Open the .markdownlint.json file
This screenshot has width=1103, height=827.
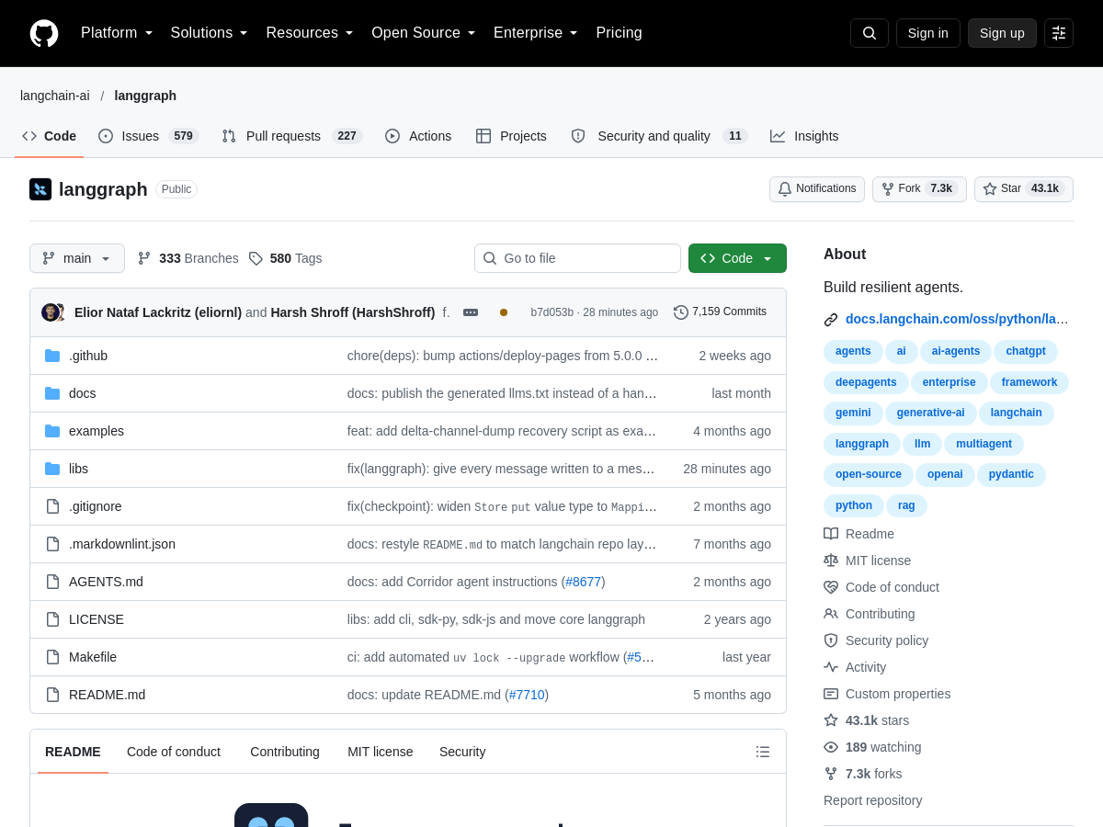coord(122,544)
